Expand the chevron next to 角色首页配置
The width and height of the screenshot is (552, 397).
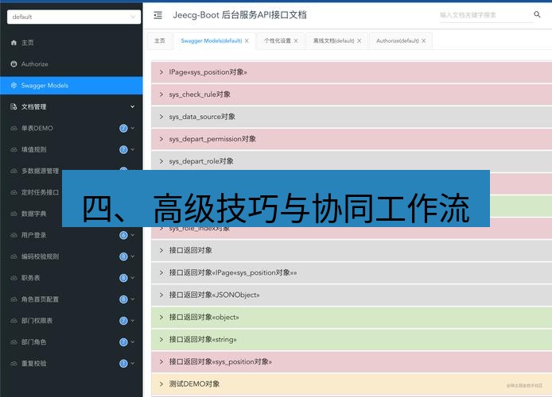[133, 299]
